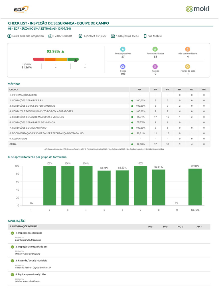Click the score marker triangle on the color gauge
The image size is (219, 292).
pyautogui.click(x=76, y=60)
